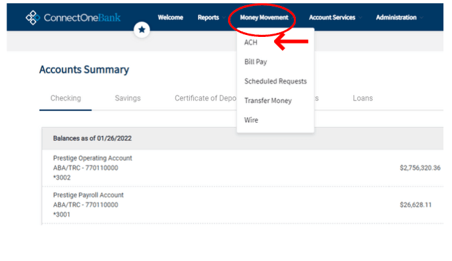Open the Welcome menu item

pyautogui.click(x=171, y=18)
